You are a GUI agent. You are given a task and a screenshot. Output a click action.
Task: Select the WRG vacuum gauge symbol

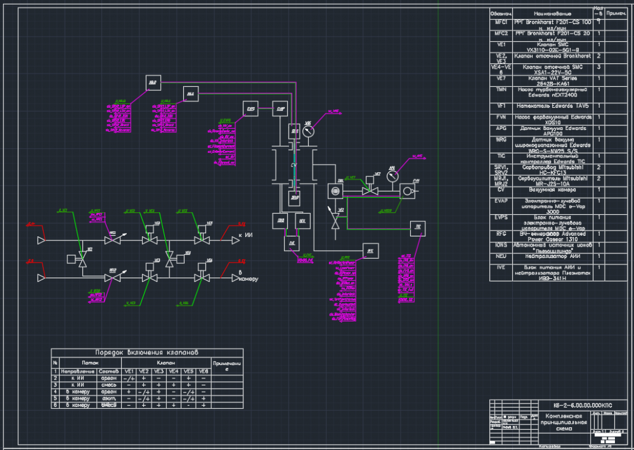(x=308, y=131)
